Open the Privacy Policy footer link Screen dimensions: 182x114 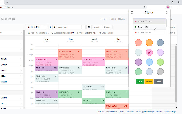[x=111, y=112]
